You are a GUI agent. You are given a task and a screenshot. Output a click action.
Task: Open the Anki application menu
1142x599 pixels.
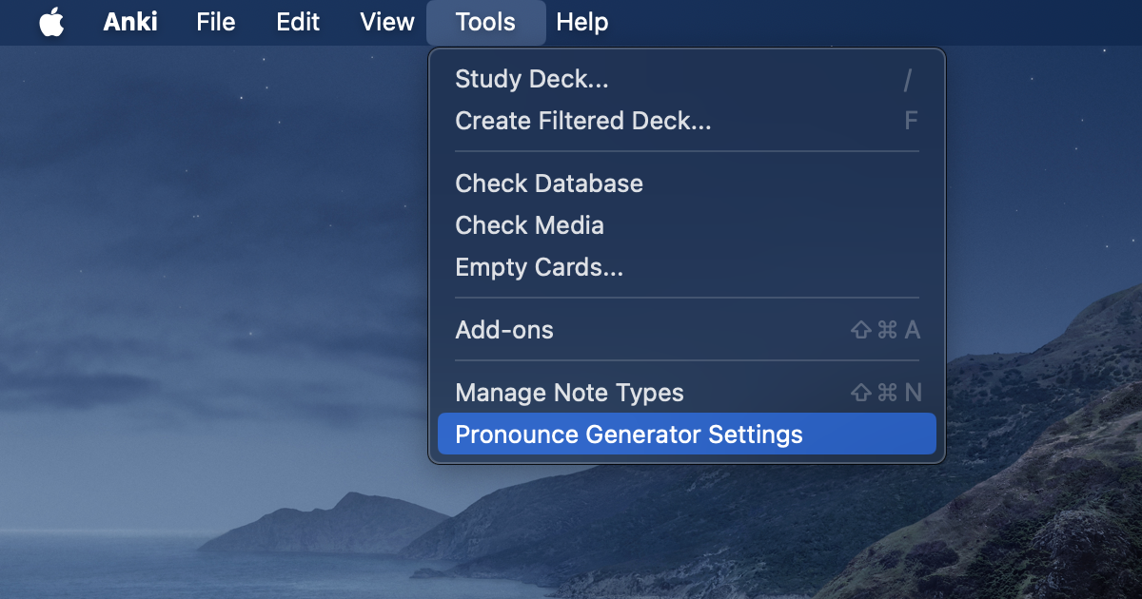pos(130,22)
